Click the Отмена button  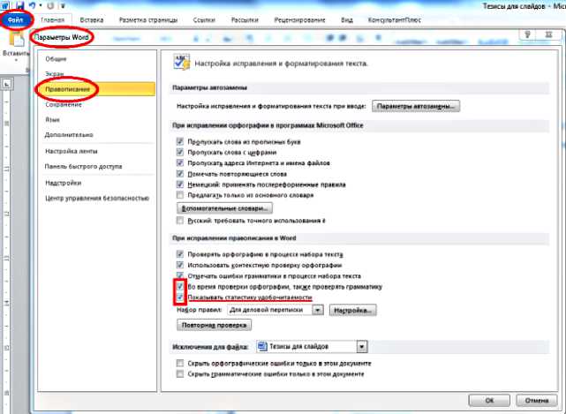[536, 400]
